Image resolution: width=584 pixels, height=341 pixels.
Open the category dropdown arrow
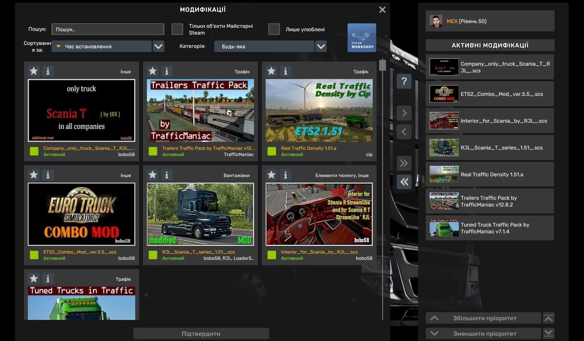pos(321,46)
